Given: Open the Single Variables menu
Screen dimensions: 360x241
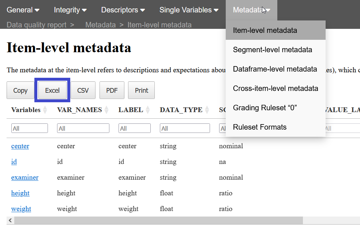Looking at the screenshot, I should coord(189,10).
